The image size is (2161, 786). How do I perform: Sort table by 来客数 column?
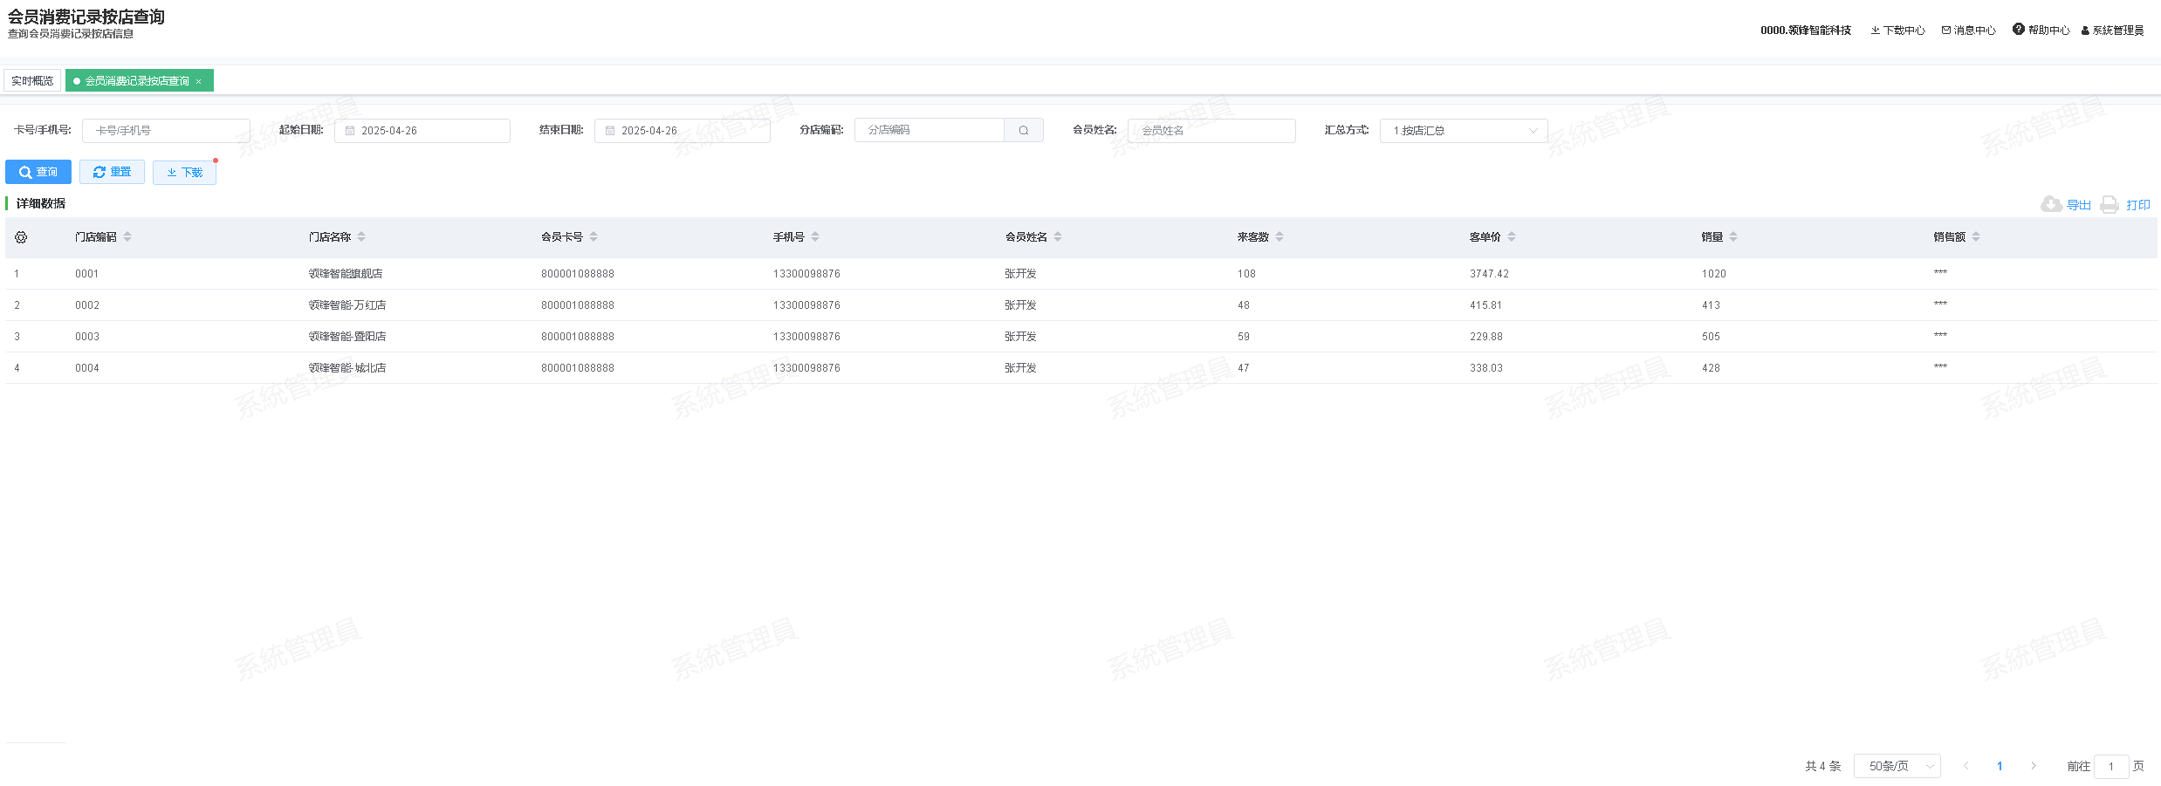[1279, 237]
